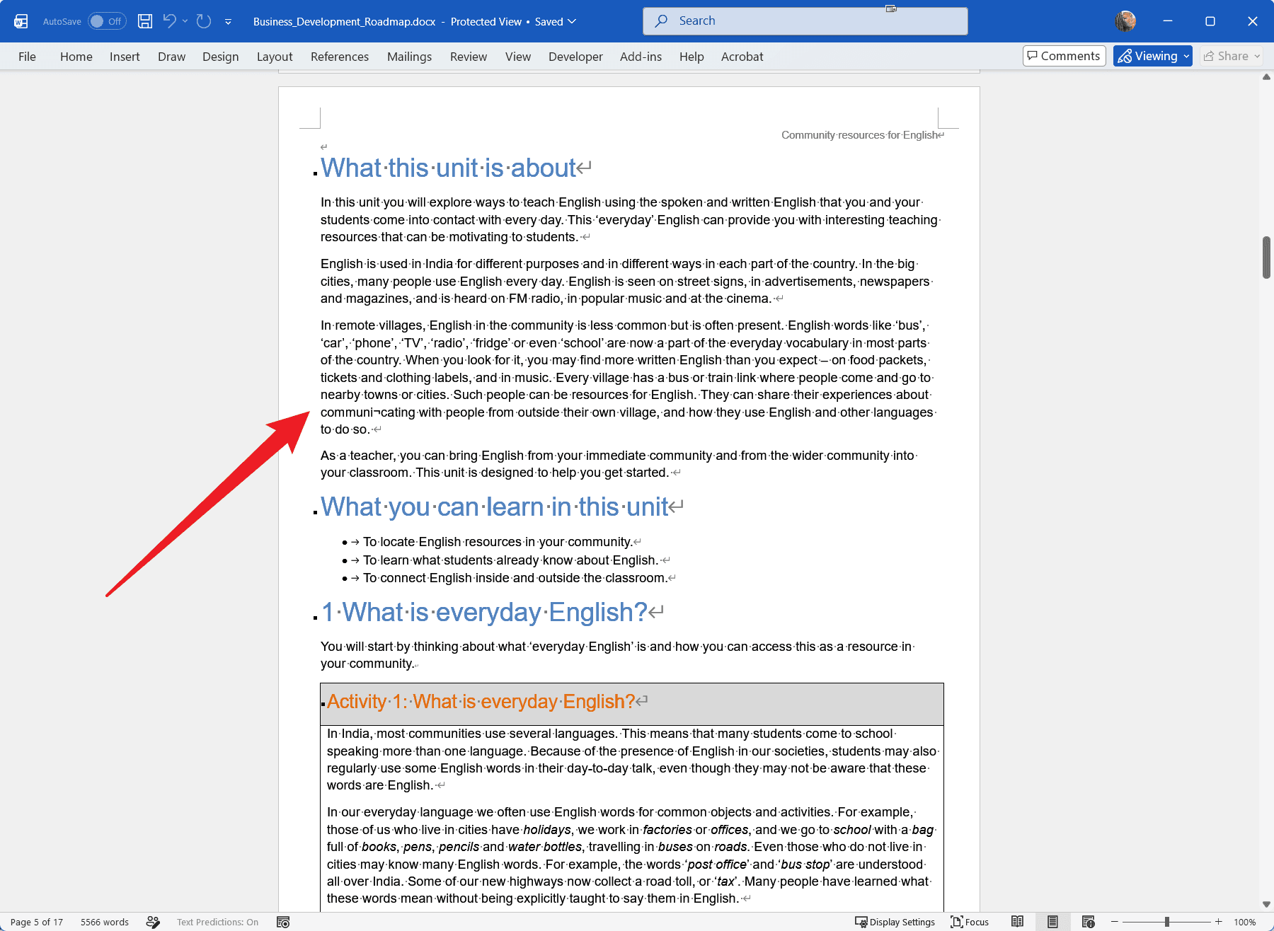The height and width of the screenshot is (931, 1274).
Task: Open the File menu
Action: click(27, 57)
